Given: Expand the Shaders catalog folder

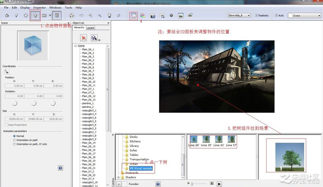Looking at the screenshot, I should [119, 177].
